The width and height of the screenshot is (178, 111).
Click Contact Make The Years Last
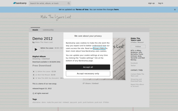(x=137, y=75)
